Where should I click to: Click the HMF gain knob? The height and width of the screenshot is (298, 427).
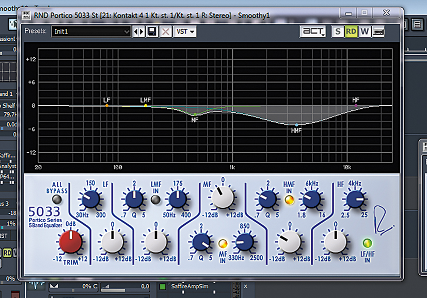click(290, 241)
